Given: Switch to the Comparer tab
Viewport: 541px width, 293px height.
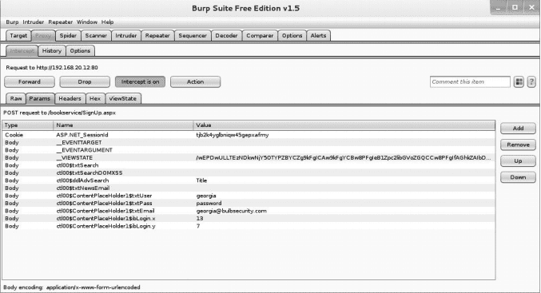Looking at the screenshot, I should coord(260,35).
